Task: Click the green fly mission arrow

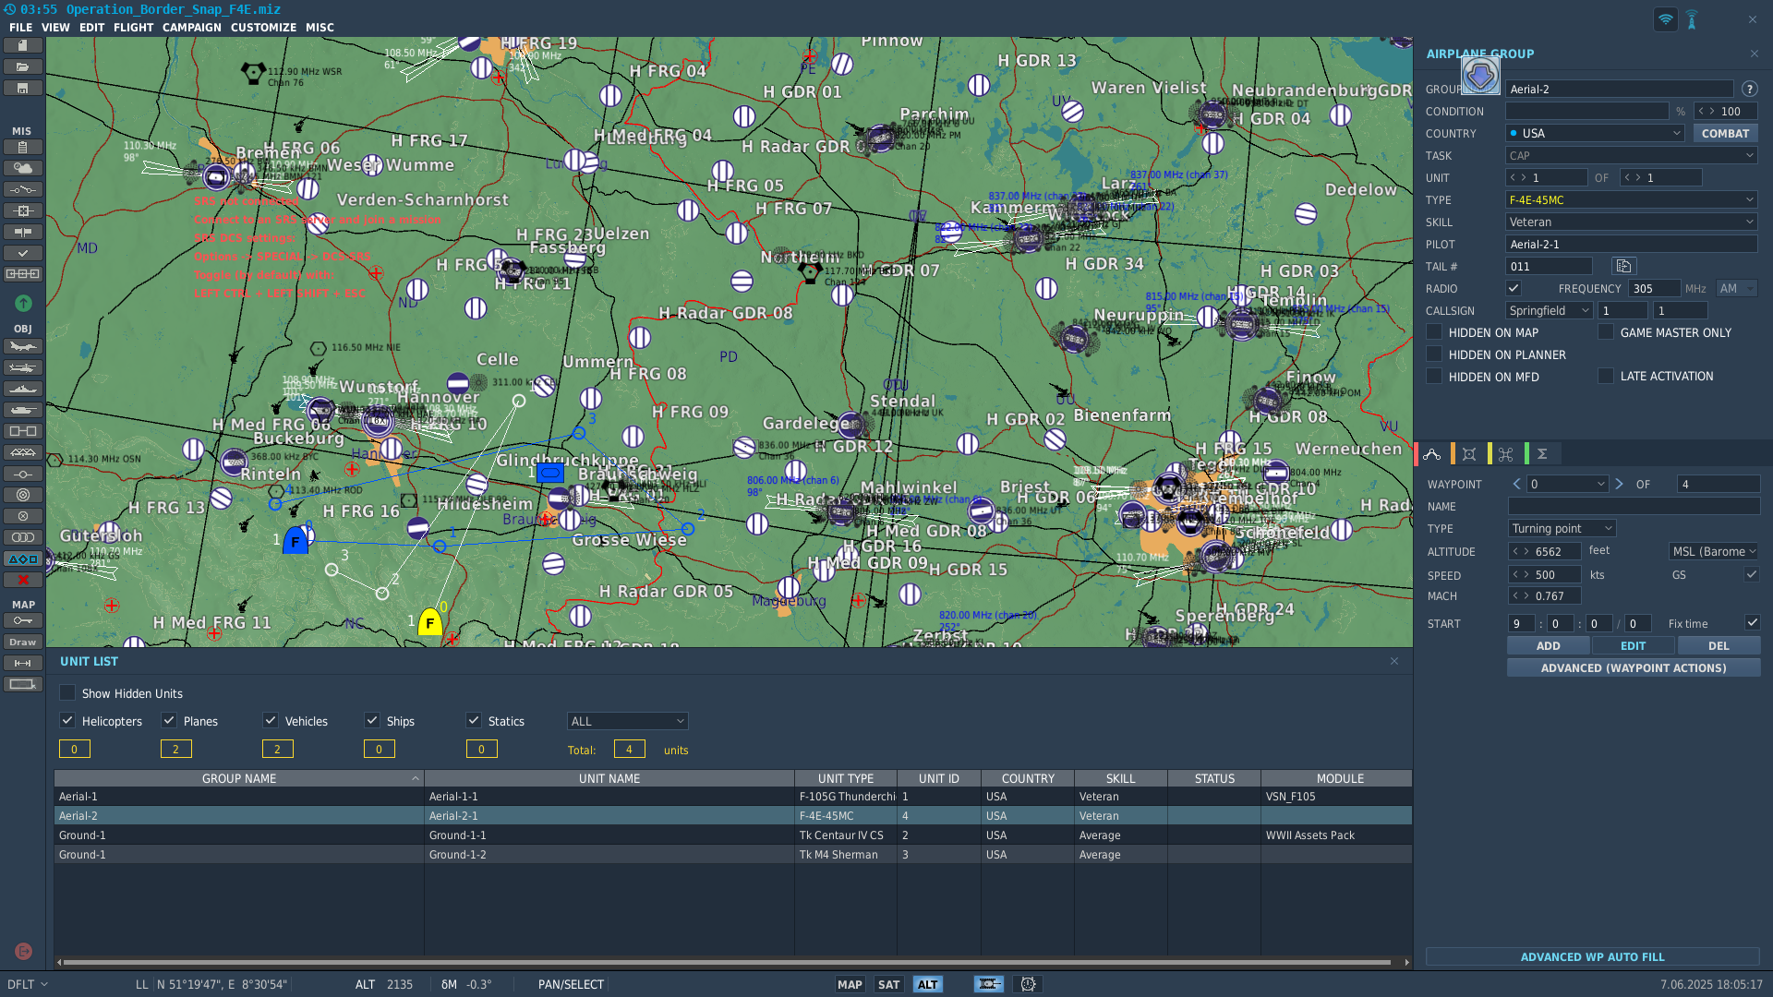Action: pos(23,303)
